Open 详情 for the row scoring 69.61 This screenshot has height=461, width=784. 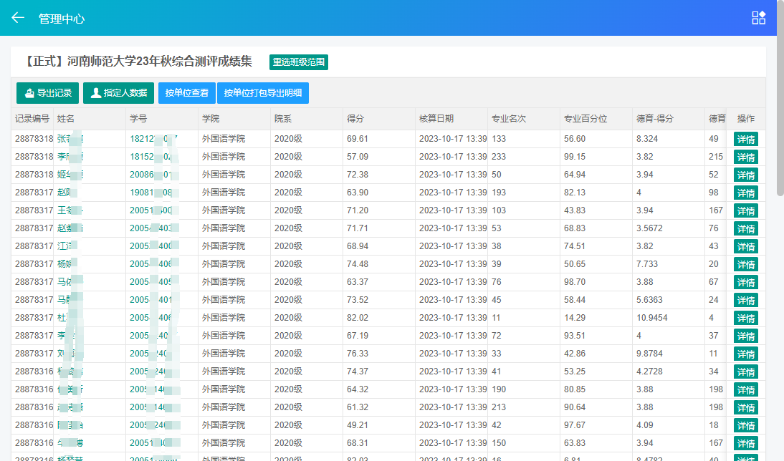pos(745,140)
